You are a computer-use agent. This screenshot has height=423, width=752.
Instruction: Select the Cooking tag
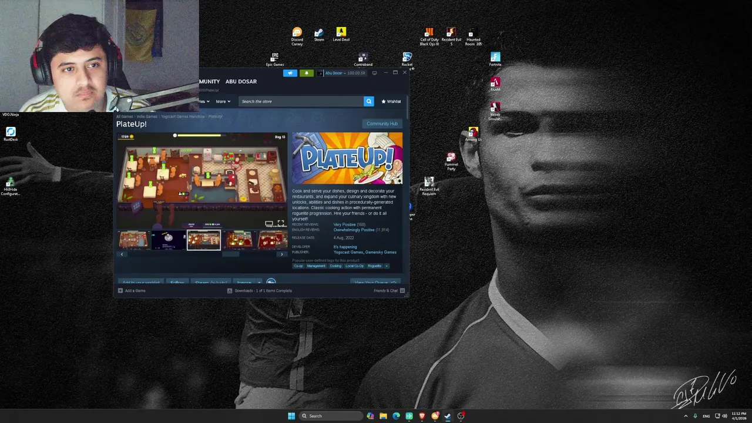pyautogui.click(x=335, y=266)
